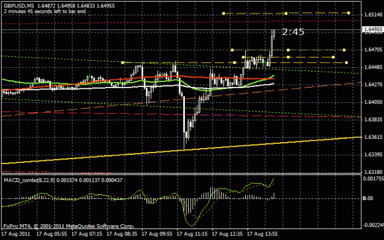Click the left handle of the longest yellow dashed line
Image resolution: width=384 pixels, height=240 pixels.
point(123,62)
